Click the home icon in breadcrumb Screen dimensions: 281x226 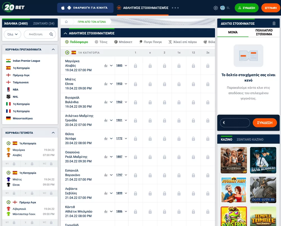click(x=66, y=22)
